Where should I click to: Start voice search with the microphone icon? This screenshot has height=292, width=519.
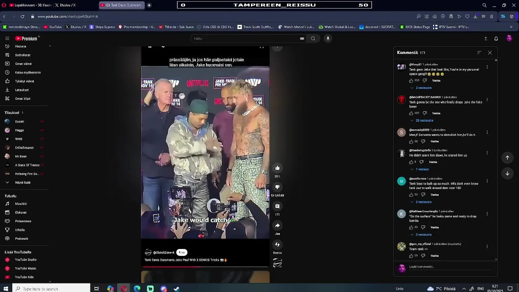328,39
